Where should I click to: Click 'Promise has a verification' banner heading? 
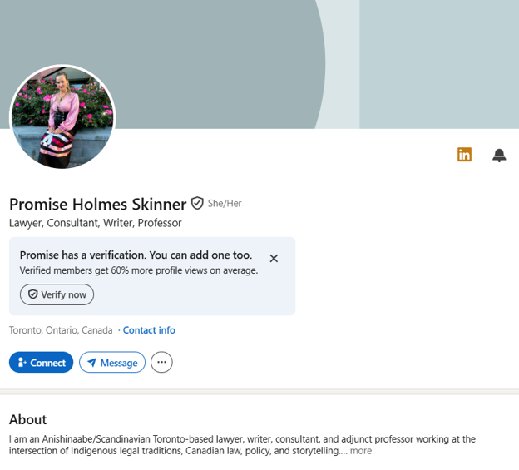tap(136, 255)
